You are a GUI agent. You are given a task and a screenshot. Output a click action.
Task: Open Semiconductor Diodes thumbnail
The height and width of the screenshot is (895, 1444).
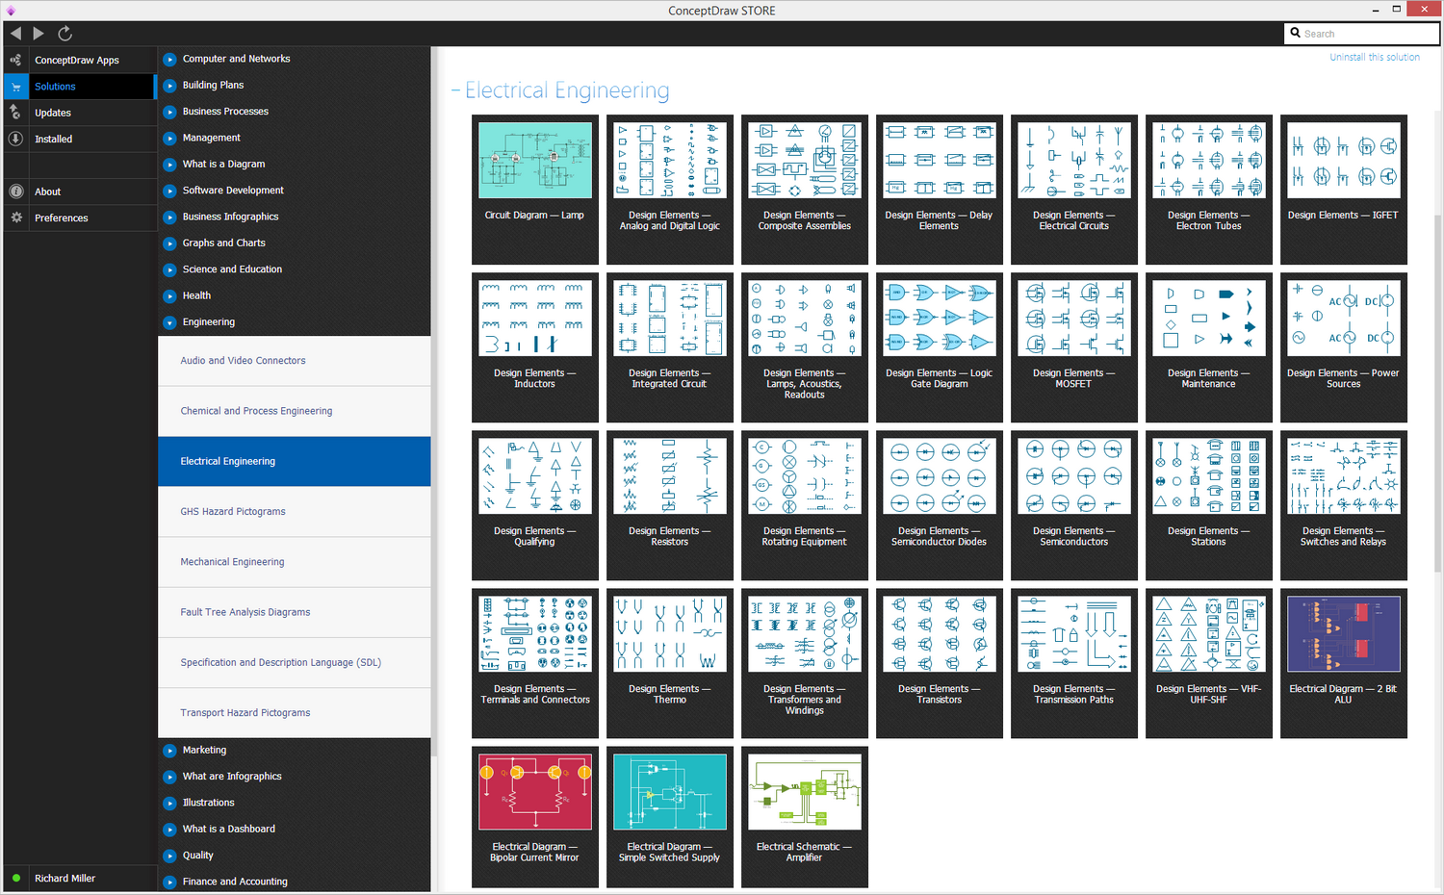[940, 476]
